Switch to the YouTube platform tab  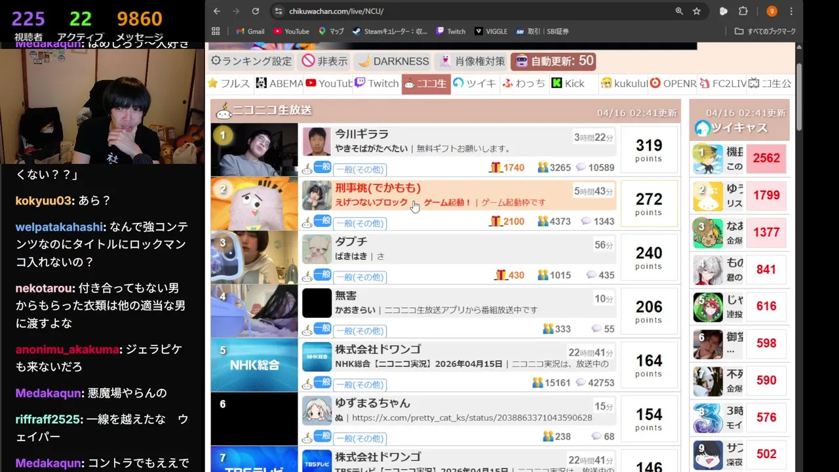coord(329,83)
